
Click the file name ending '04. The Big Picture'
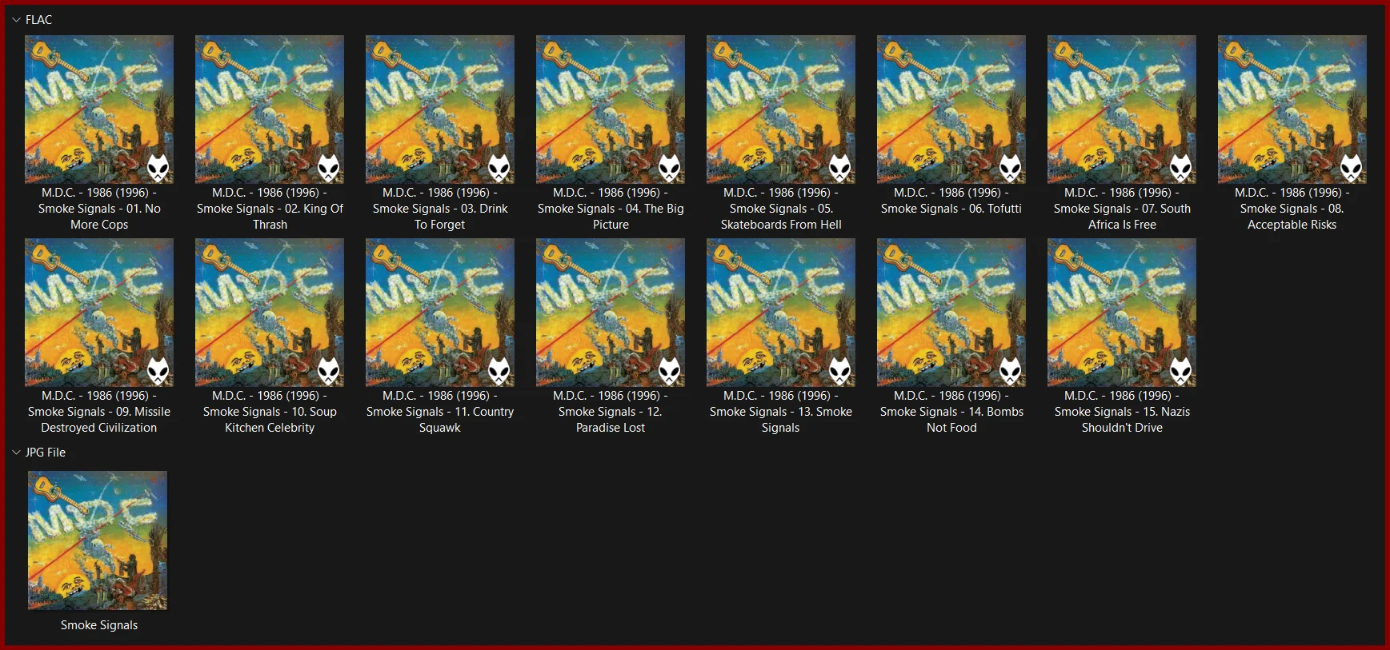(x=611, y=209)
